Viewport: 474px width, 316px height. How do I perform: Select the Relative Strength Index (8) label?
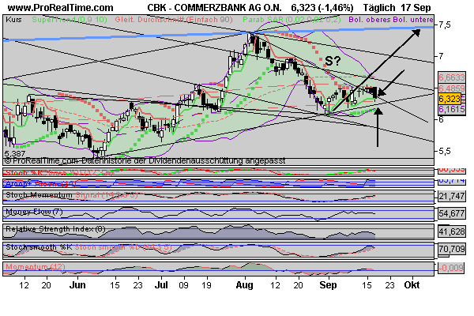click(55, 229)
